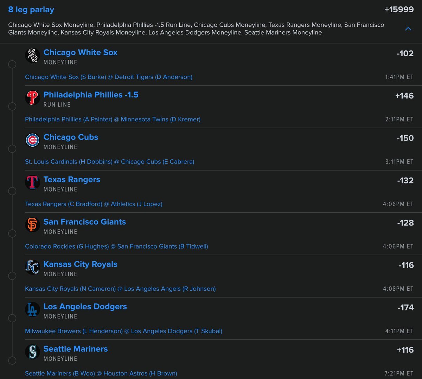The width and height of the screenshot is (422, 379).
Task: Click the -128 Giants odds
Action: tap(405, 223)
